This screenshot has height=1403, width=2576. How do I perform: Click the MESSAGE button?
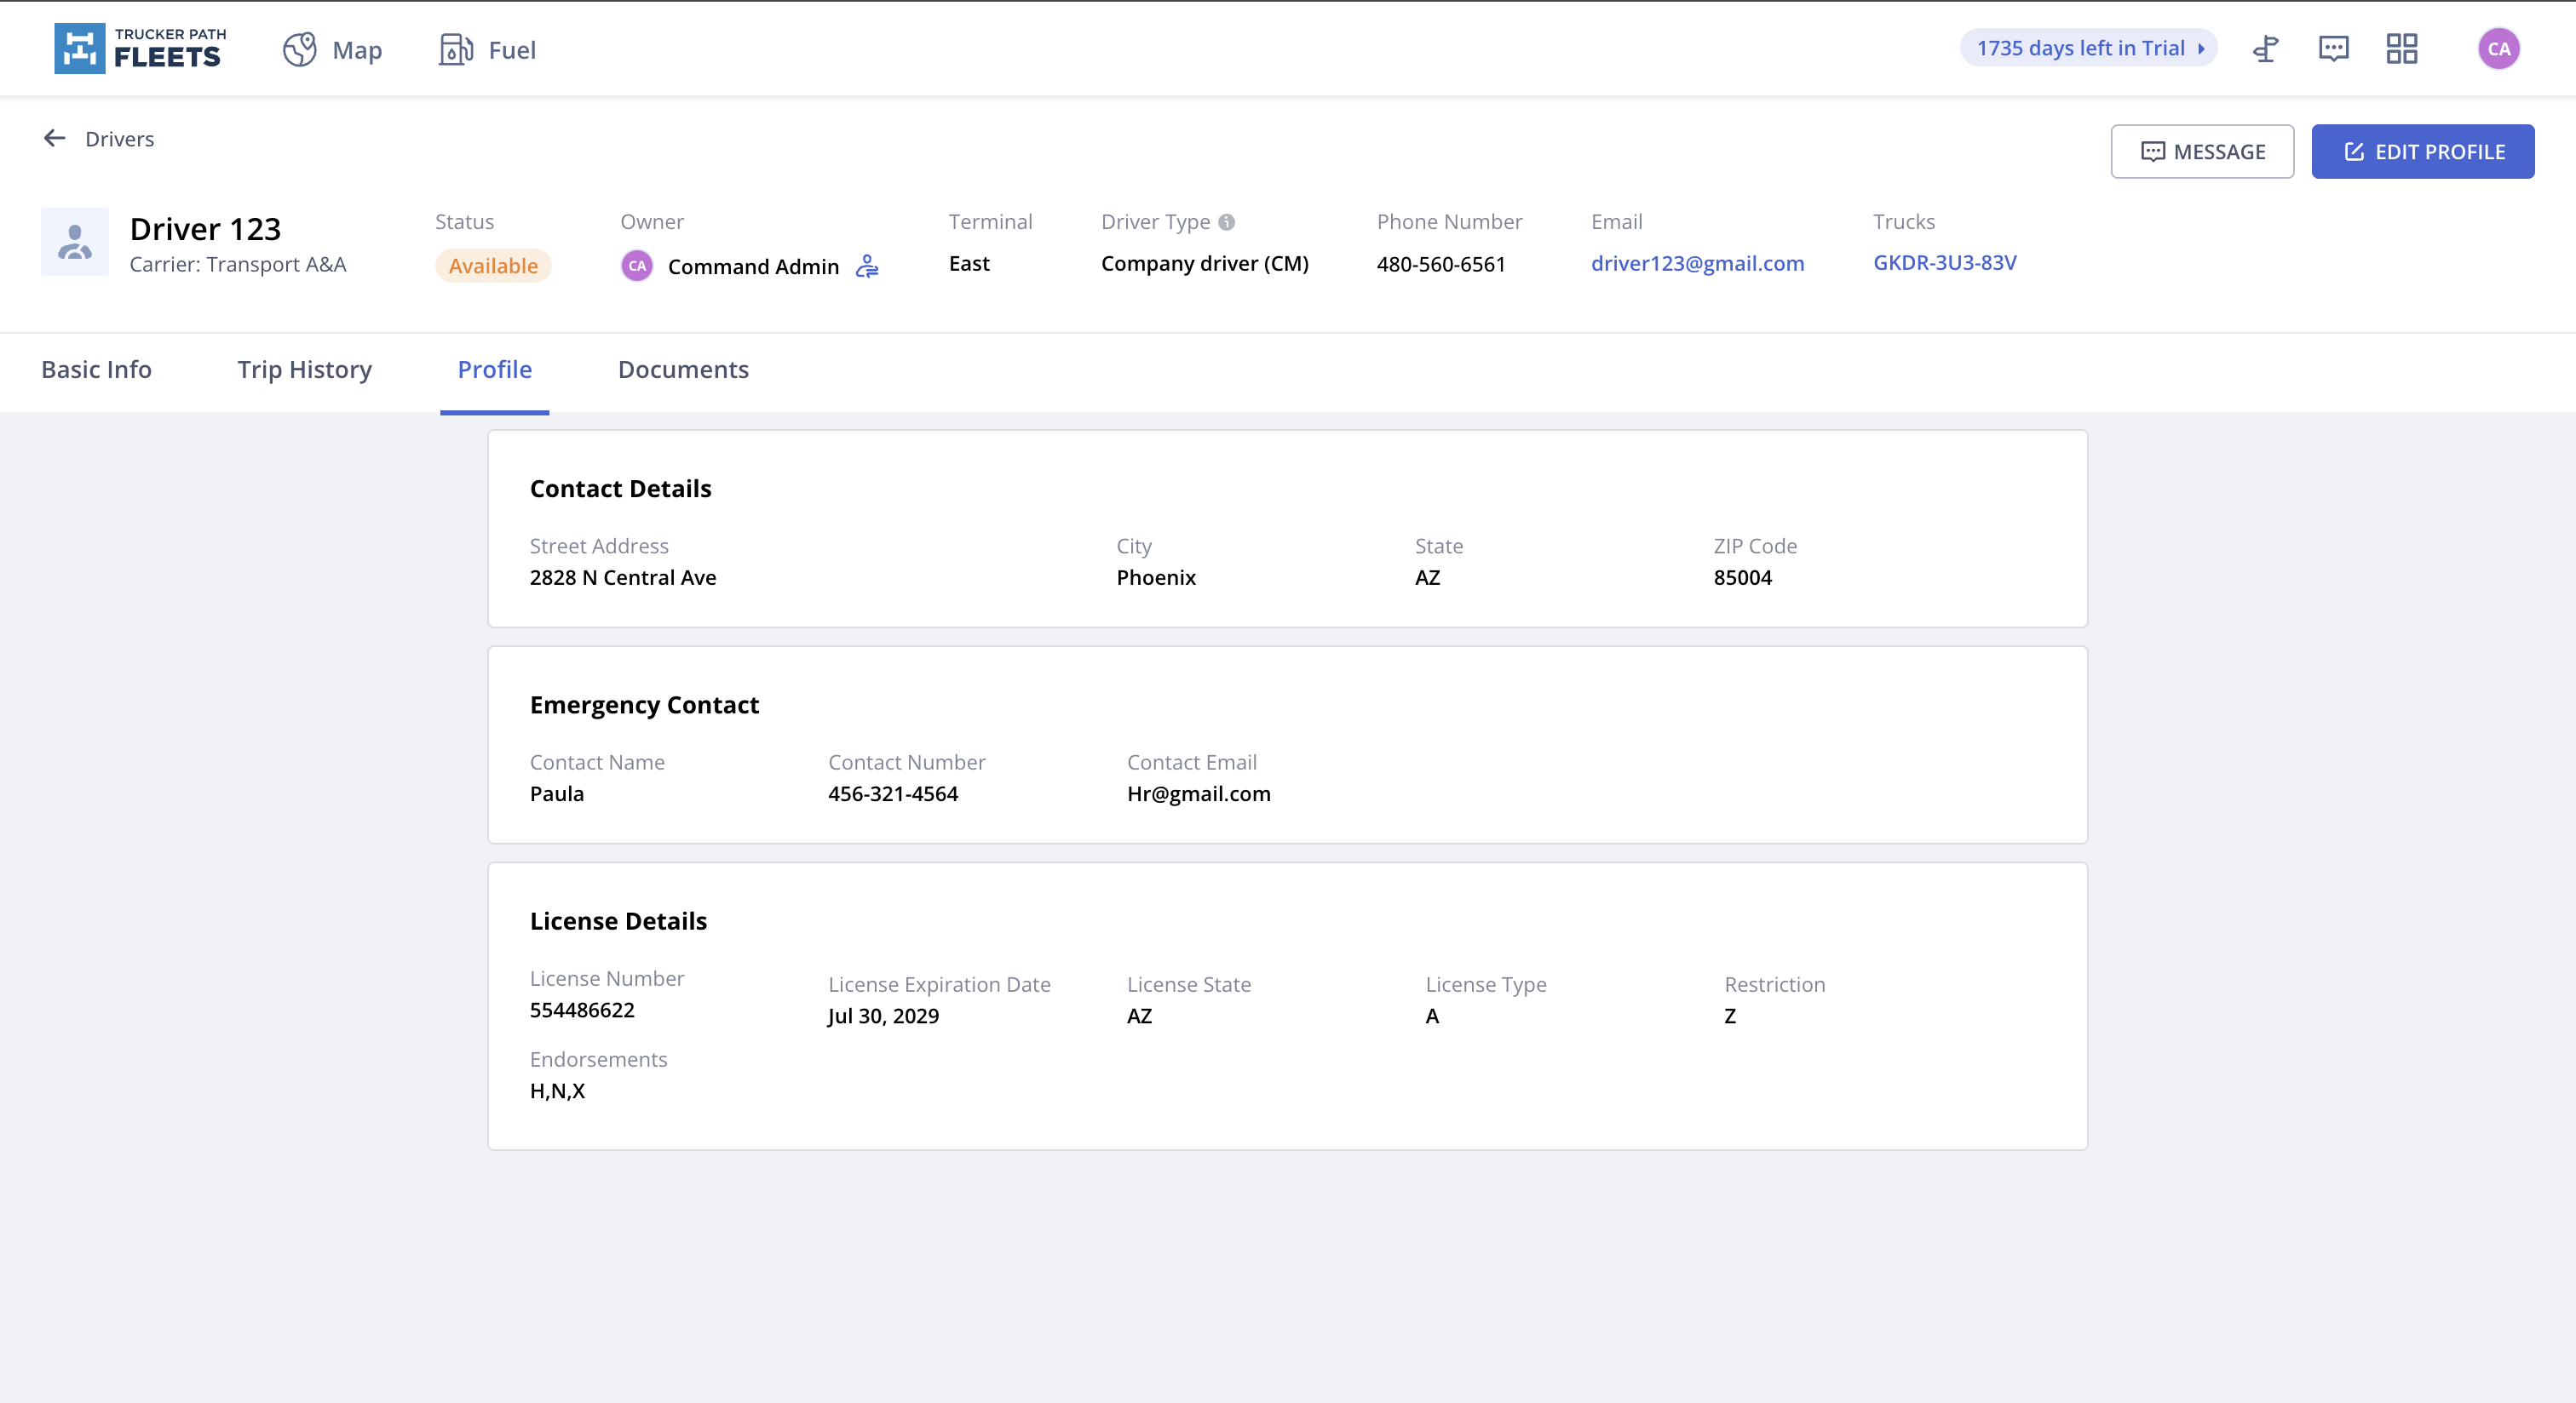2202,152
